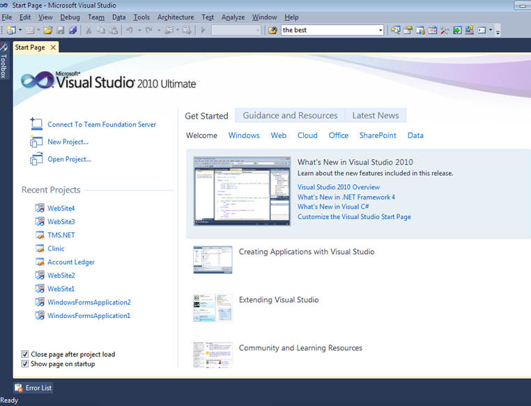Image resolution: width=531 pixels, height=406 pixels.
Task: Click the Undo arrow icon
Action: 130,30
